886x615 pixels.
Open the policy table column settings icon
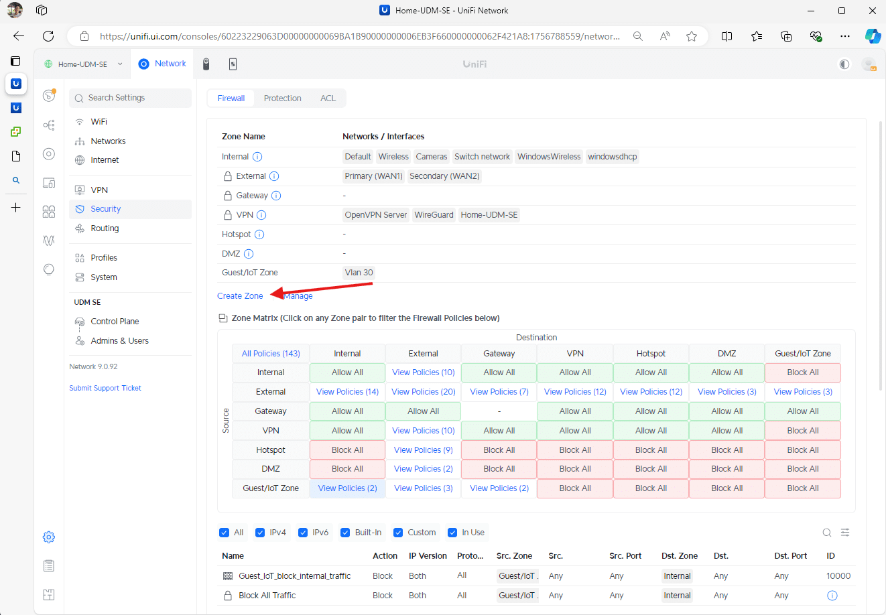pyautogui.click(x=845, y=533)
